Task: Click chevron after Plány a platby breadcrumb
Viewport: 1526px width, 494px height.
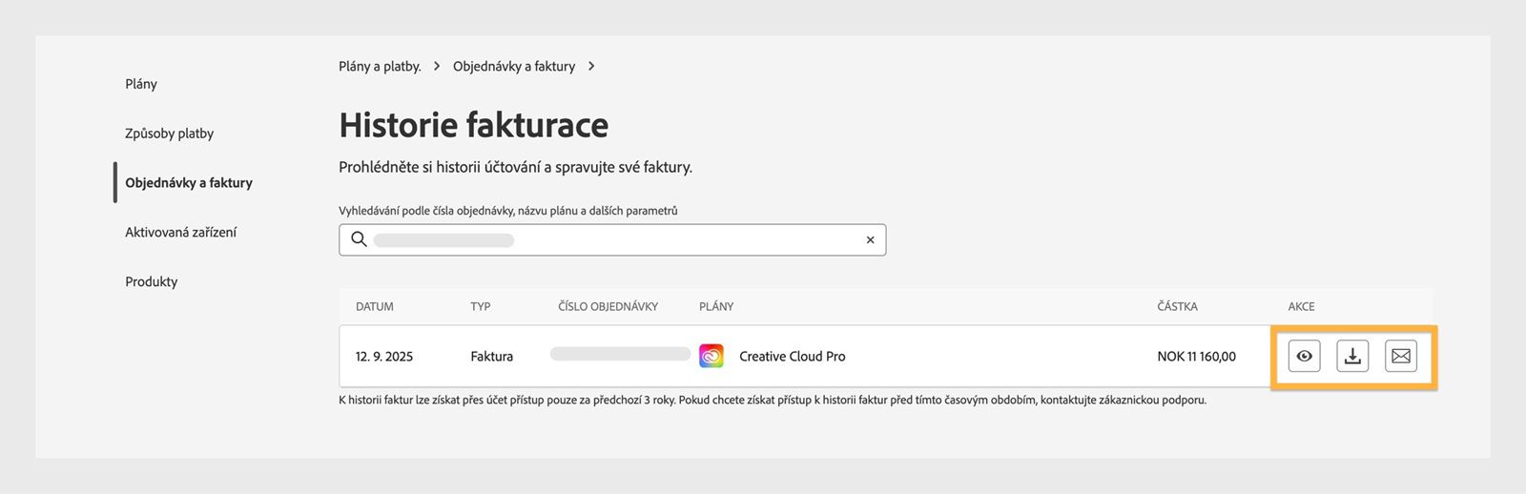Action: tap(437, 66)
